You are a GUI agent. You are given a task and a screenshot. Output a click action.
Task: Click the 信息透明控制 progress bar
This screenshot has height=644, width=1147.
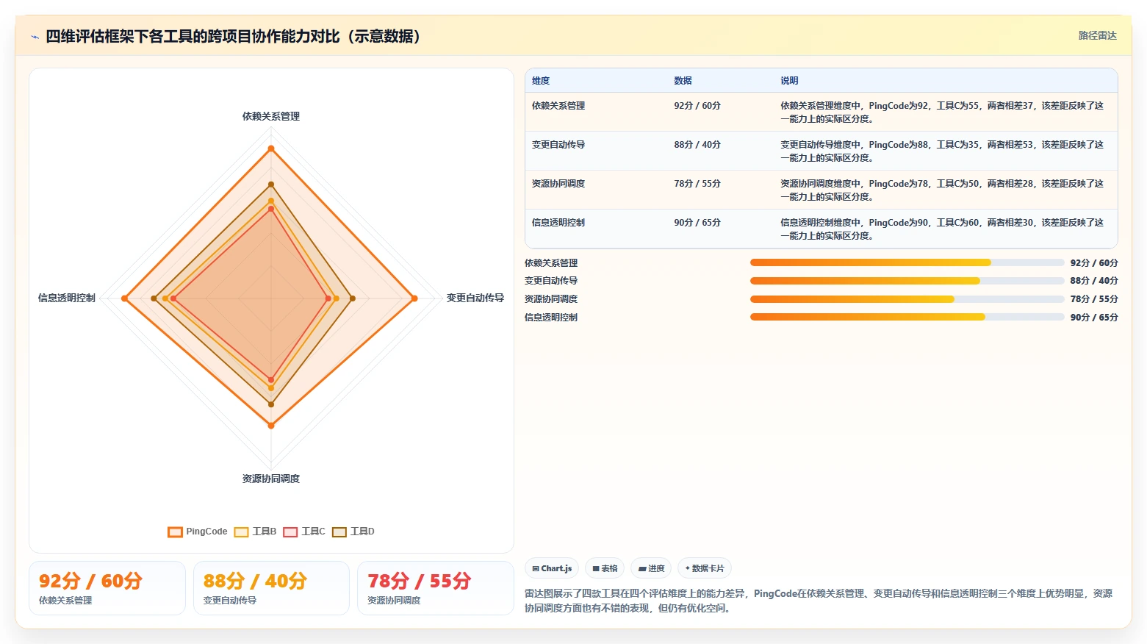pyautogui.click(x=907, y=317)
